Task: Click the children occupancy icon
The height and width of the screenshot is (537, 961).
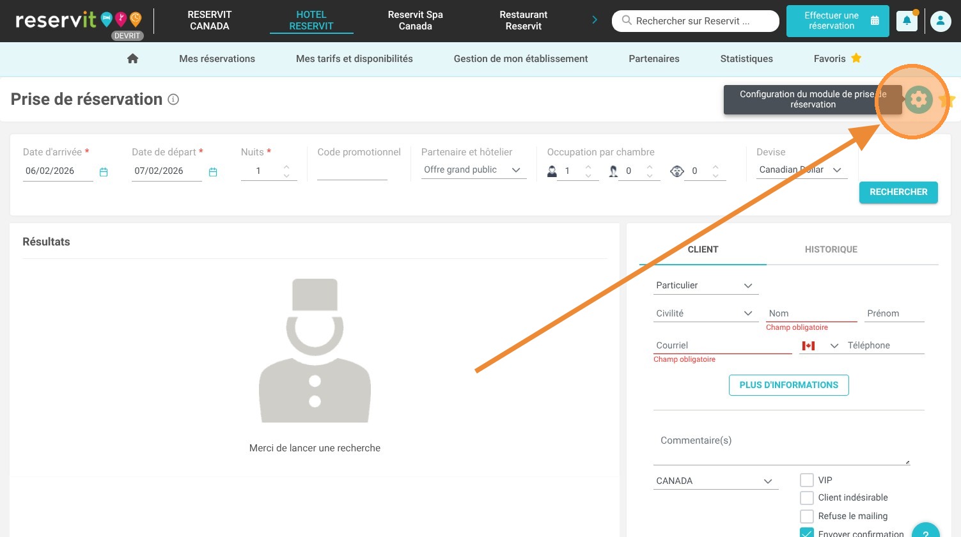Action: point(613,171)
